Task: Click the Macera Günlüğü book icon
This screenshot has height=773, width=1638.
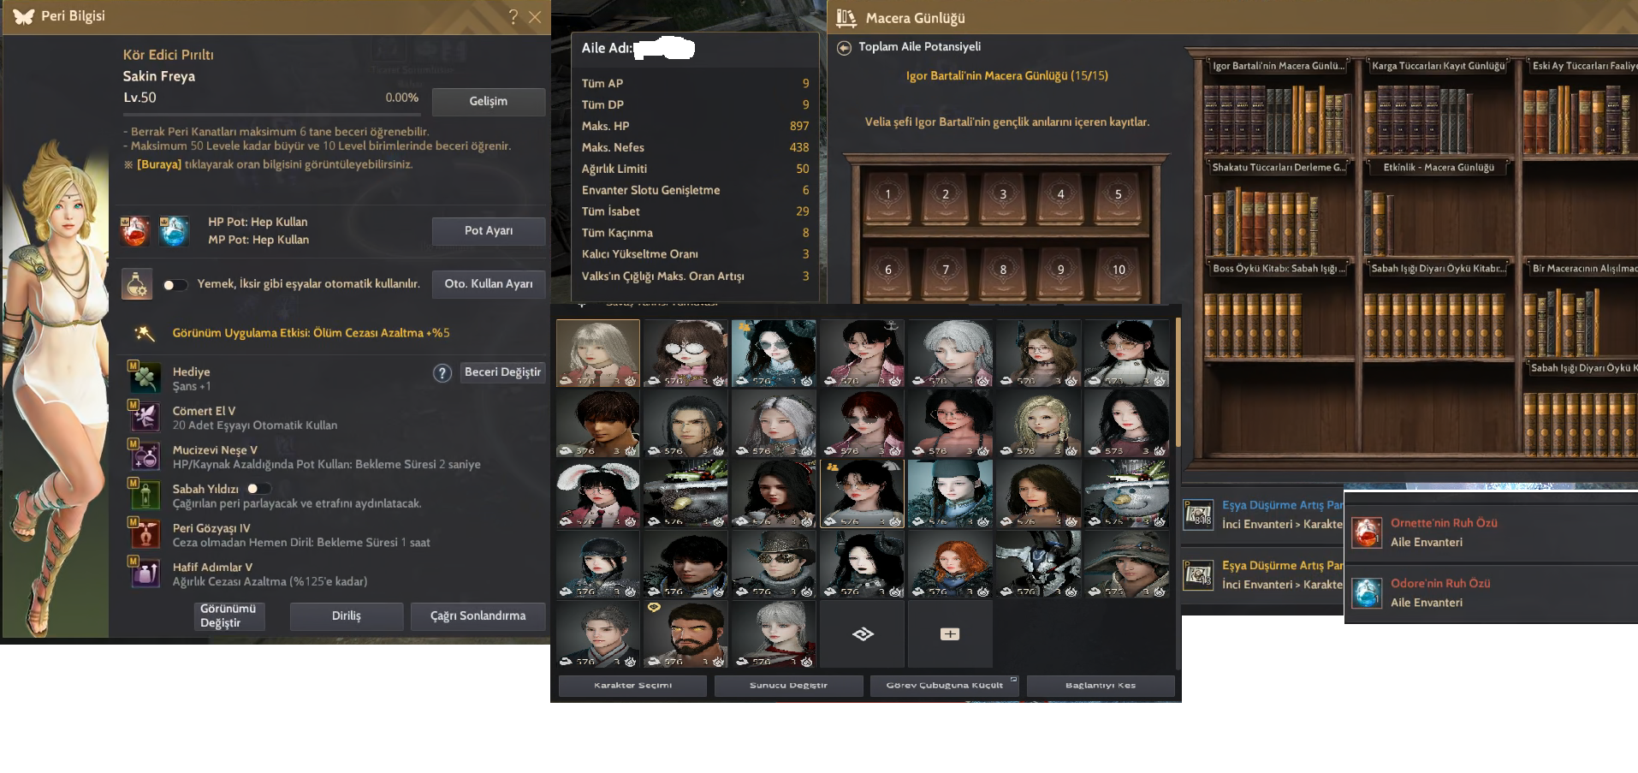Action: 846,17
